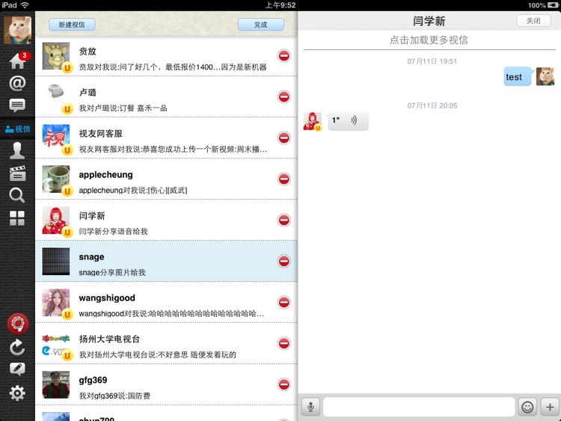561x421 pixels.
Task: Open the snage conversation name
Action: pos(91,257)
